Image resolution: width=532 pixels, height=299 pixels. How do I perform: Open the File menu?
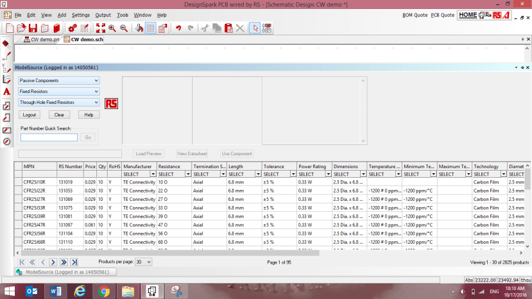[17, 15]
